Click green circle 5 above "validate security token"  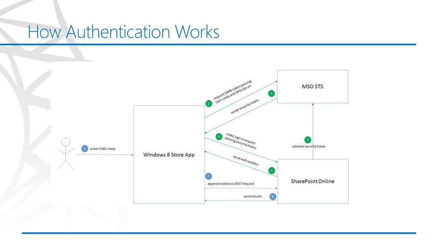click(x=308, y=140)
